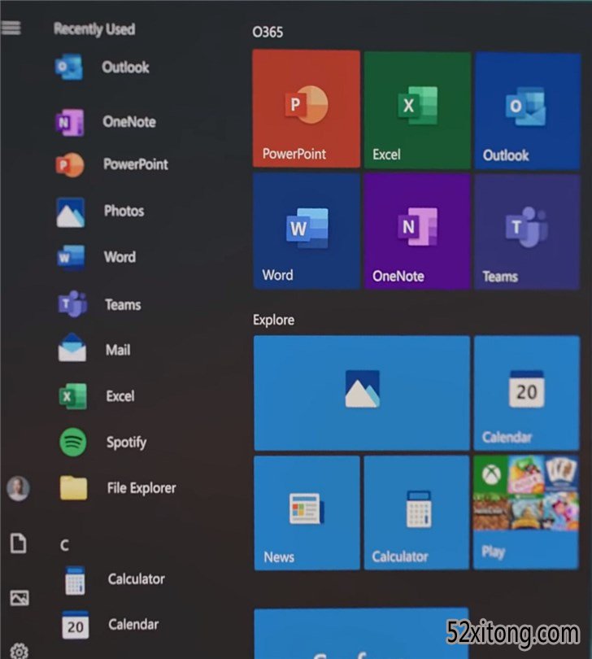Image resolution: width=592 pixels, height=659 pixels.
Task: Open the hamburger menu at top left
Action: pyautogui.click(x=11, y=28)
